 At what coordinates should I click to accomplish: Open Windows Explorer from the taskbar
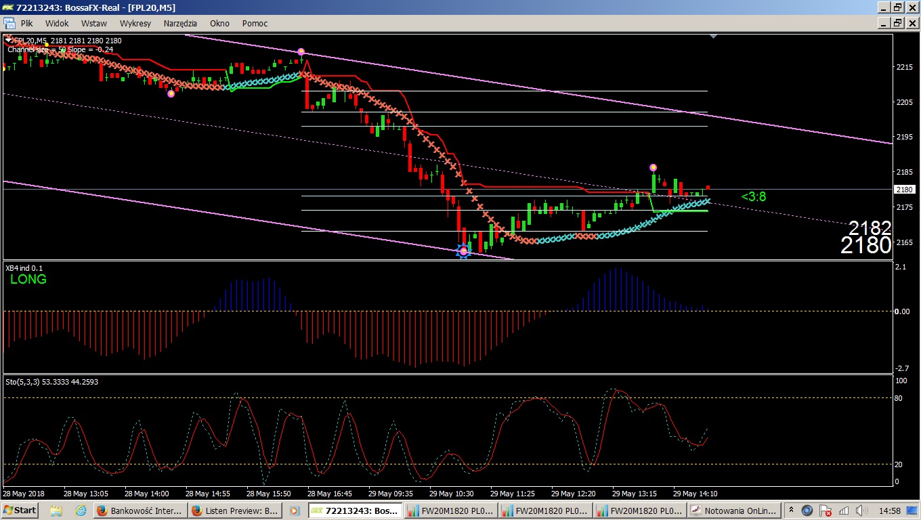tap(56, 510)
